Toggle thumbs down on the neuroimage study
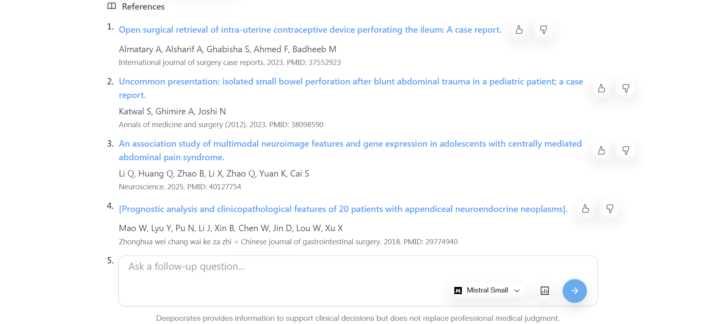This screenshot has width=708, height=324. tap(626, 151)
